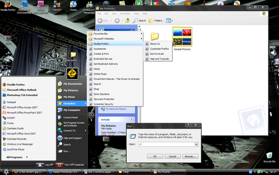Screen dimensions: 279x175
Task: Click the Run dialog help question mark
Action: click(x=188, y=125)
